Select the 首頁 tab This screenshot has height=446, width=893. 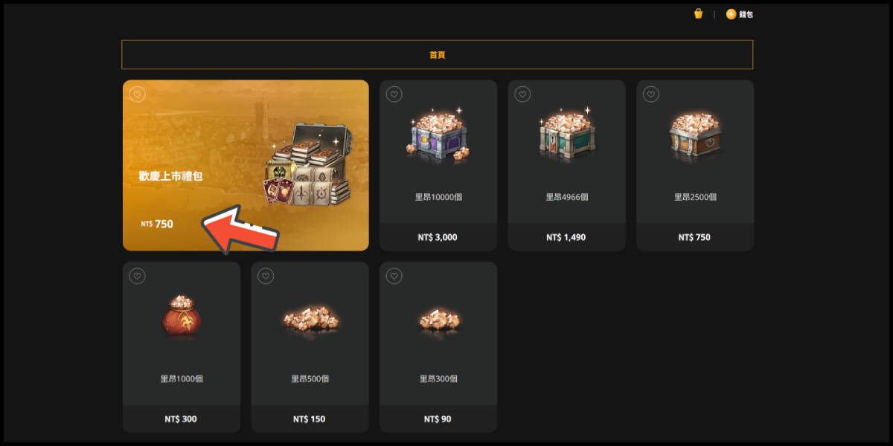438,55
